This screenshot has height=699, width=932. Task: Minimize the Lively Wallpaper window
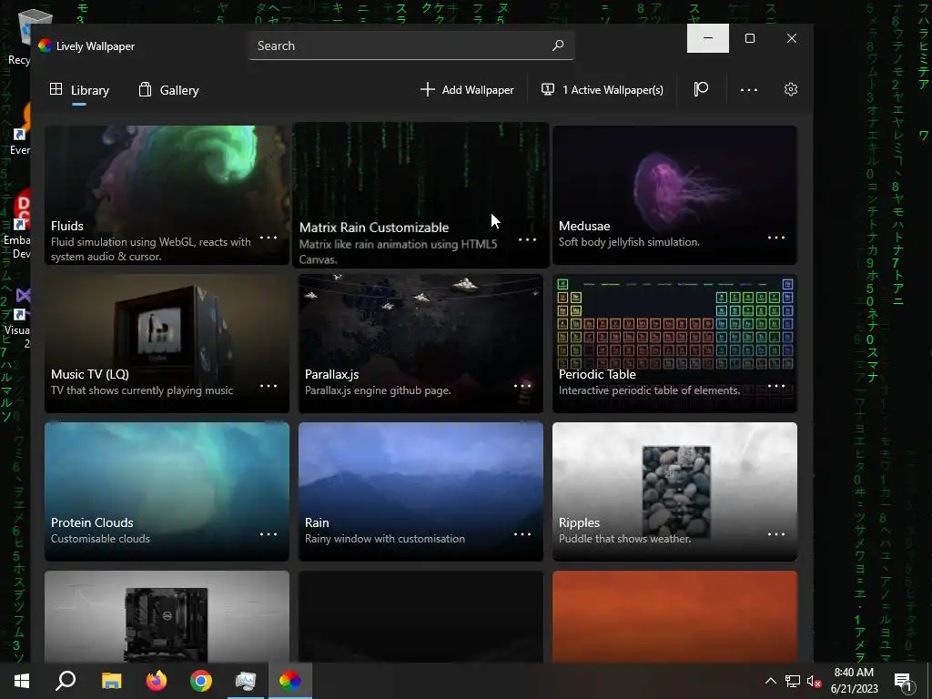pyautogui.click(x=708, y=38)
